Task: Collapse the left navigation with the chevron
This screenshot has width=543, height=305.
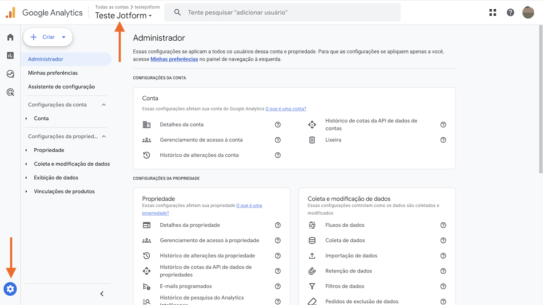Action: 101,293
